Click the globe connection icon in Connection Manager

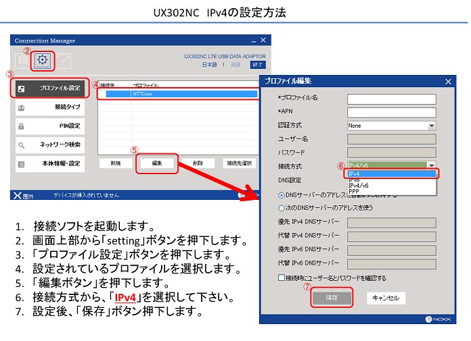(x=23, y=61)
